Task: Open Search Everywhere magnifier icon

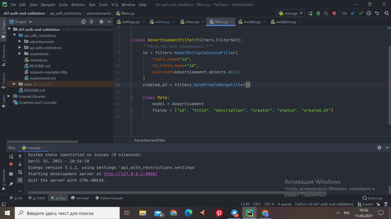Action: [x=386, y=13]
